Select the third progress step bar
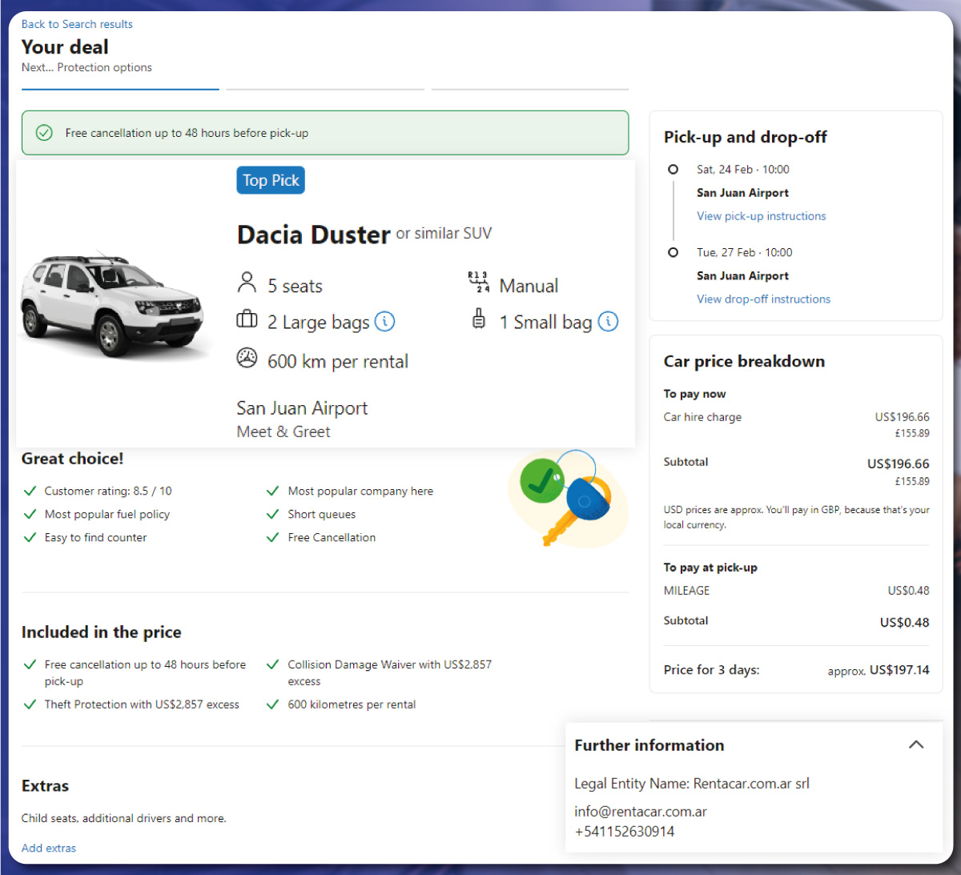 click(530, 89)
